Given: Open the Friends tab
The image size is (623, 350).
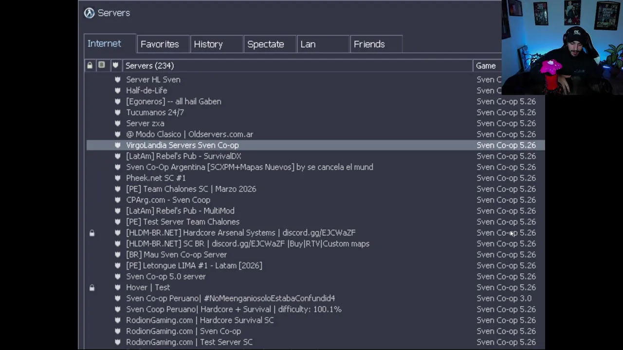Looking at the screenshot, I should click(x=369, y=44).
